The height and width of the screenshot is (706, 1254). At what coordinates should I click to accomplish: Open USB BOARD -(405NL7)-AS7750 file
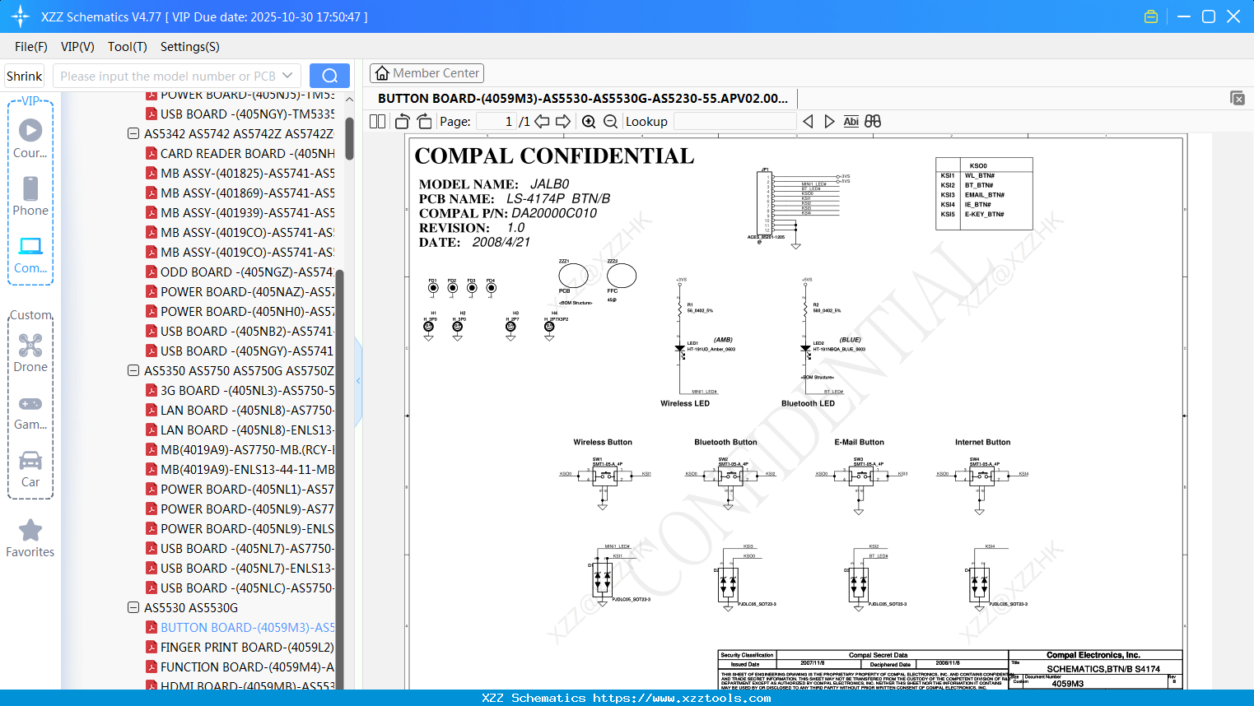point(247,548)
